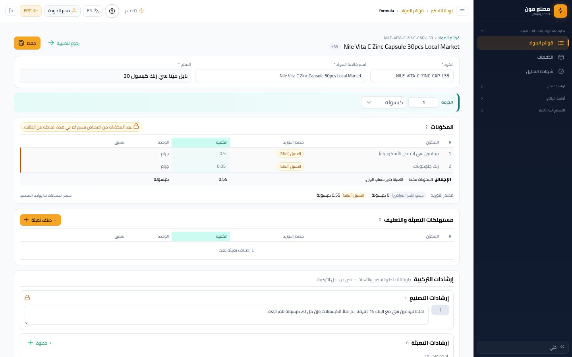Open the مدير الجودة user menu
The width and height of the screenshot is (572, 357).
(62, 11)
